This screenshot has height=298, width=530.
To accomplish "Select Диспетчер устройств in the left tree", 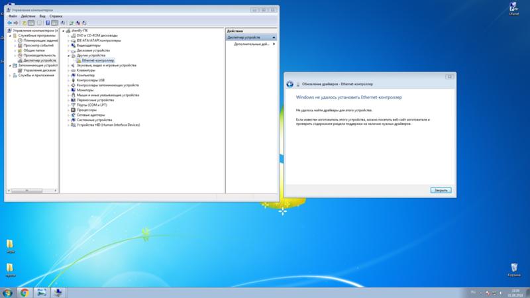I will pyautogui.click(x=40, y=60).
